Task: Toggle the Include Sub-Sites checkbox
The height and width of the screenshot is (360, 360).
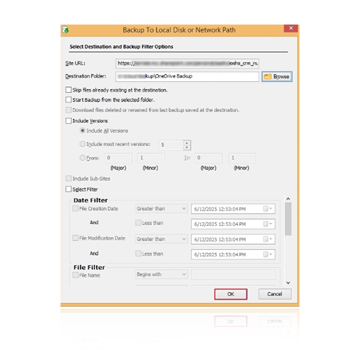Action: 68,179
